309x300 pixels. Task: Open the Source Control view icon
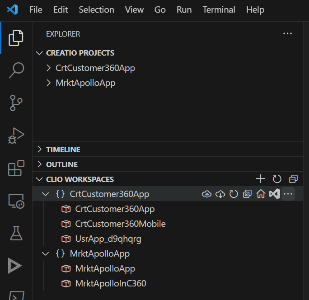click(16, 103)
